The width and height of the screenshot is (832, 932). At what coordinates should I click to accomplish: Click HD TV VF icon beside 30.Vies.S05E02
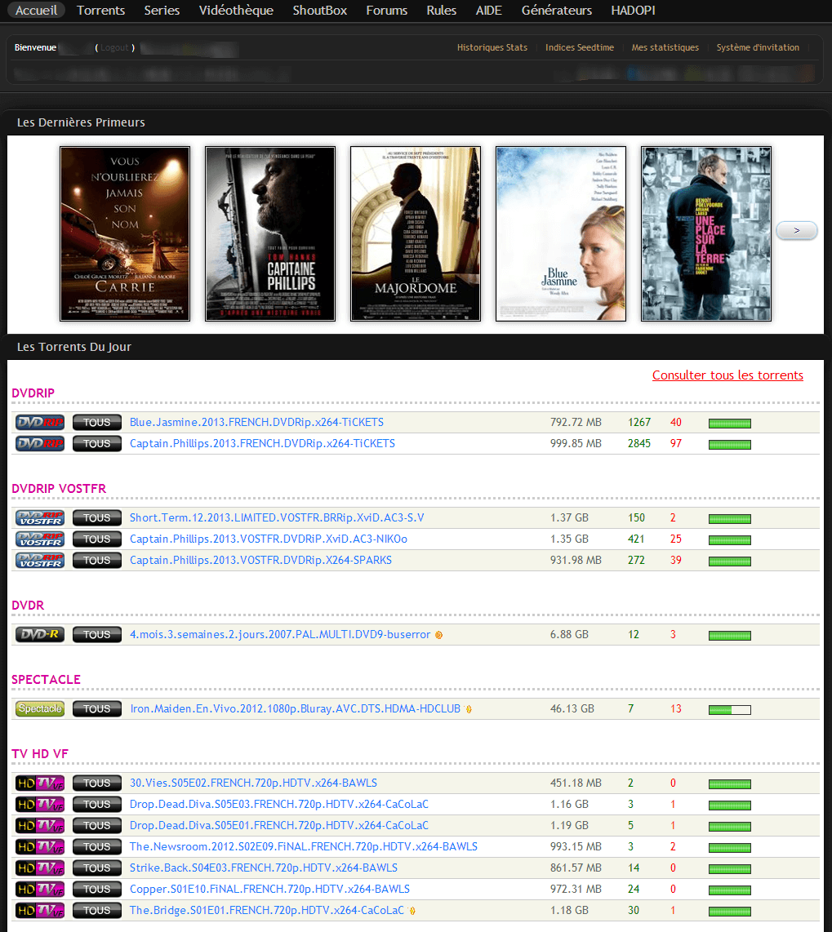(40, 783)
